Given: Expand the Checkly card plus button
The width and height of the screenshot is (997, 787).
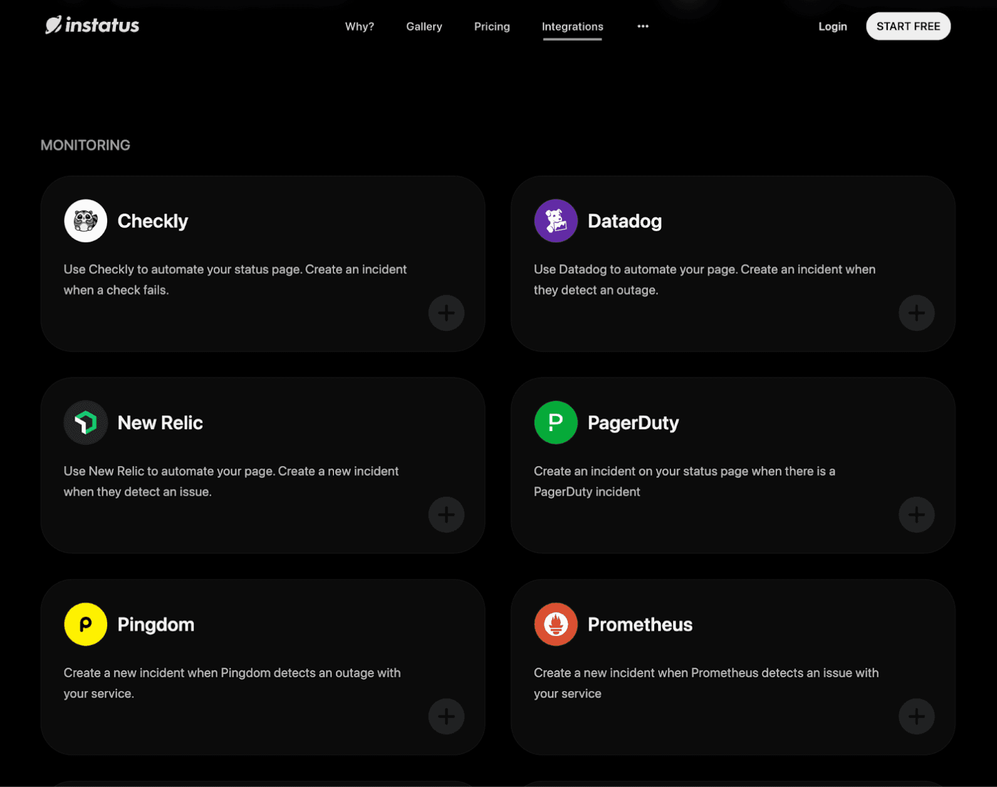Looking at the screenshot, I should pos(446,313).
